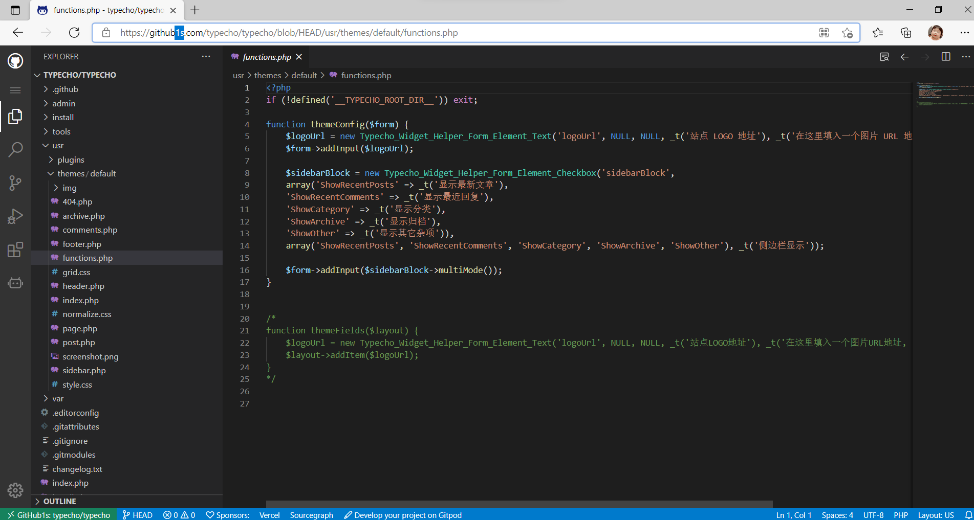Screen dimensions: 974x520
Task: Open sidebar.php in the explorer
Action: pyautogui.click(x=84, y=370)
